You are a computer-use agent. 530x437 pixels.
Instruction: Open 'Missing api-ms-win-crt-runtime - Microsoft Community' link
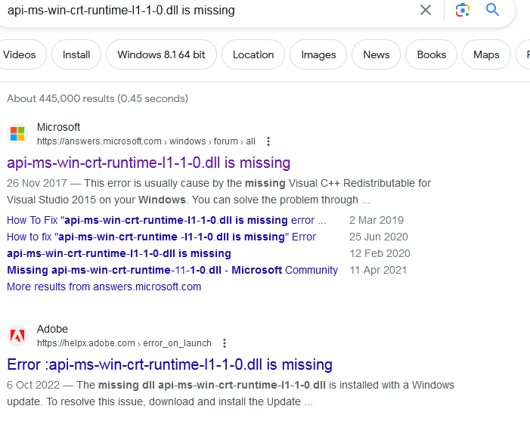coord(172,270)
